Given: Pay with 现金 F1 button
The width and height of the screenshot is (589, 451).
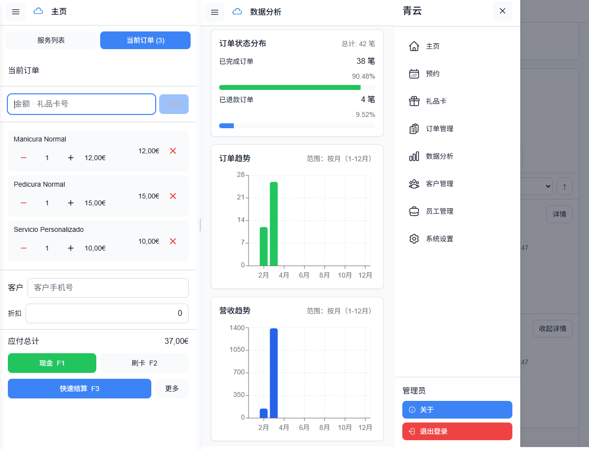Looking at the screenshot, I should tap(52, 363).
